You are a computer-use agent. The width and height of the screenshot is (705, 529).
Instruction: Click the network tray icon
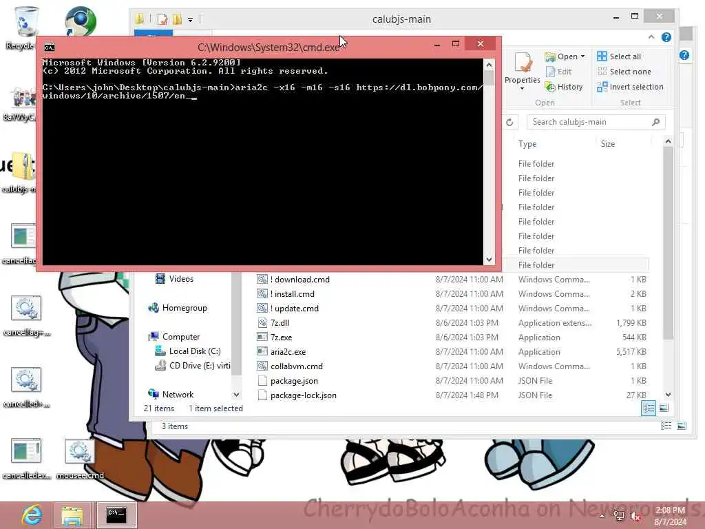[x=619, y=517]
